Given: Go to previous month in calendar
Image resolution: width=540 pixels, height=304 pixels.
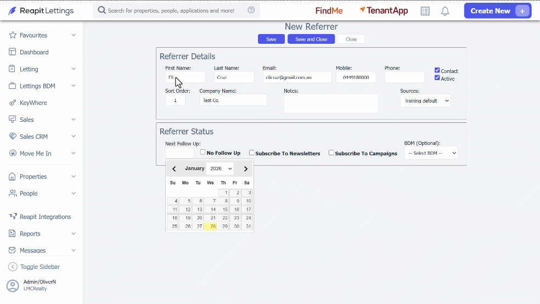Looking at the screenshot, I should pyautogui.click(x=174, y=168).
